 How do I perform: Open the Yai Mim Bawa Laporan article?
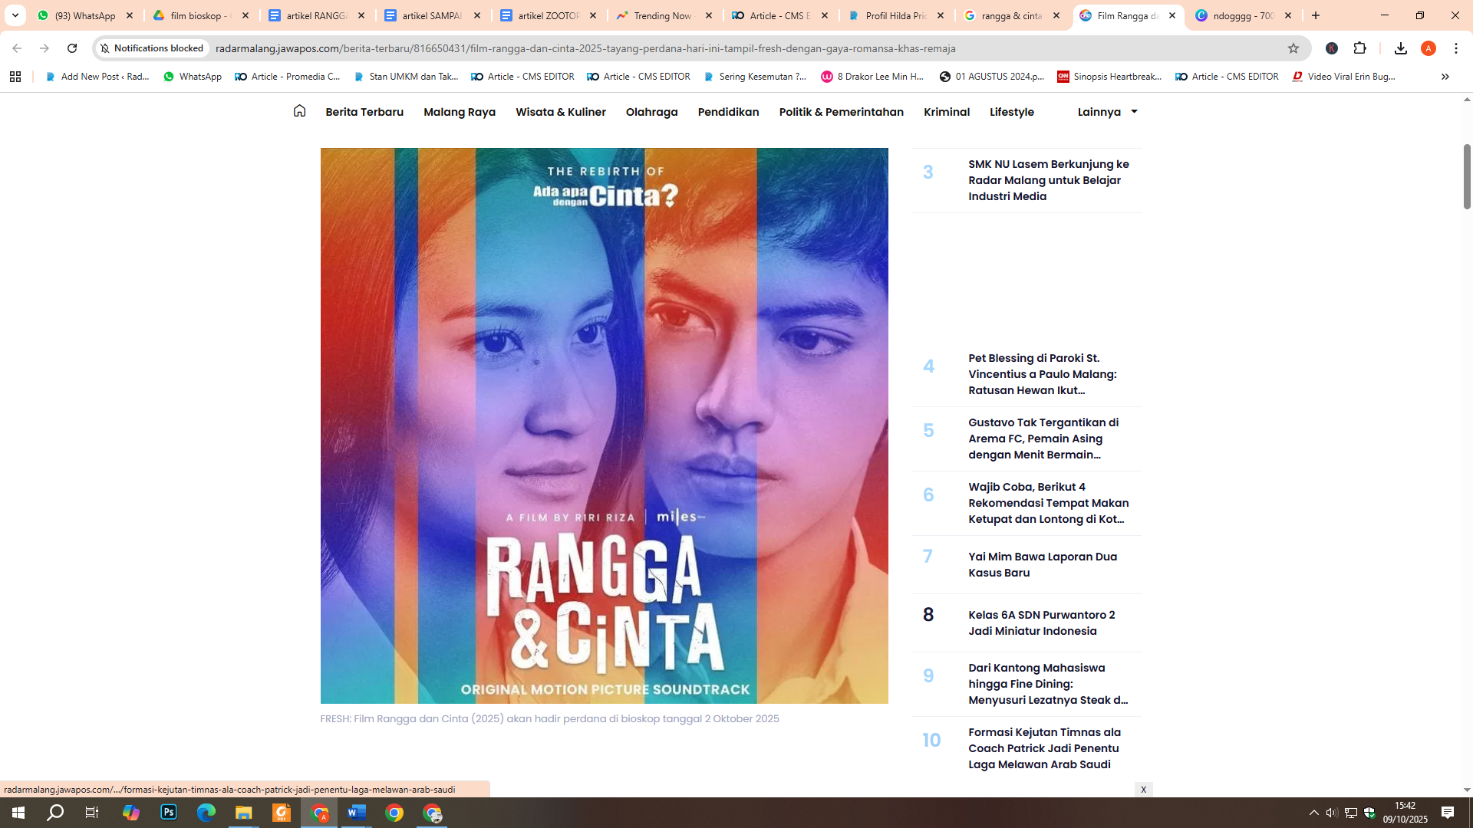coord(1042,564)
